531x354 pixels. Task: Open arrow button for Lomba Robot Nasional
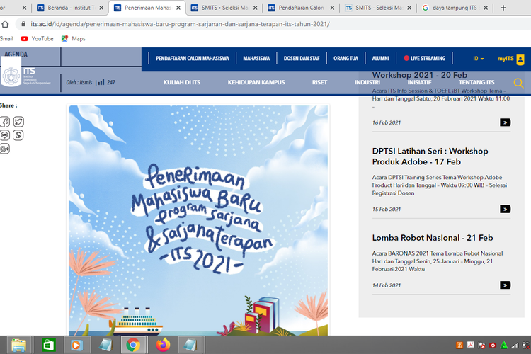point(505,285)
